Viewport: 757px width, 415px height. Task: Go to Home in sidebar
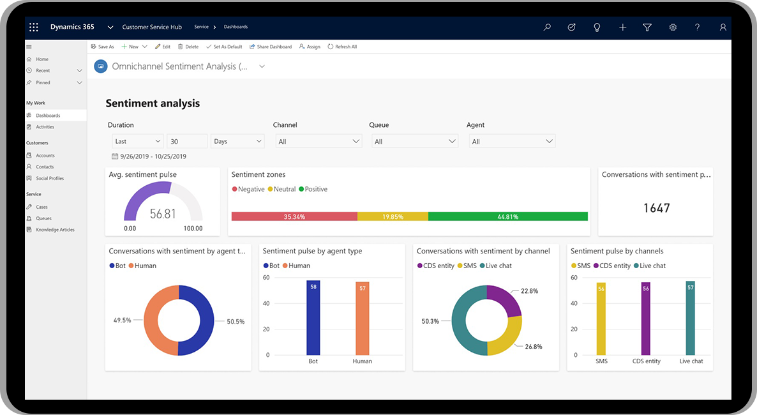pos(42,59)
